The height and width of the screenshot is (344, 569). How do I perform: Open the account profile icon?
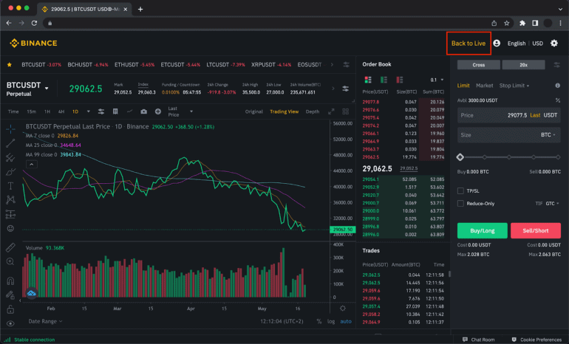coord(497,43)
